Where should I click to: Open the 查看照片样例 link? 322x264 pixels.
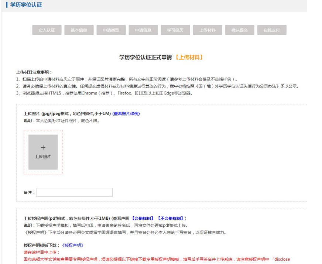tap(126, 113)
